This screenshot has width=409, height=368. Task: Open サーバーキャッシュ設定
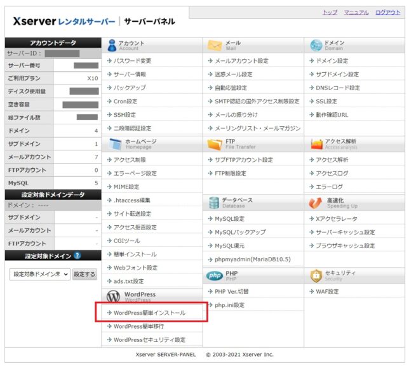click(x=345, y=232)
